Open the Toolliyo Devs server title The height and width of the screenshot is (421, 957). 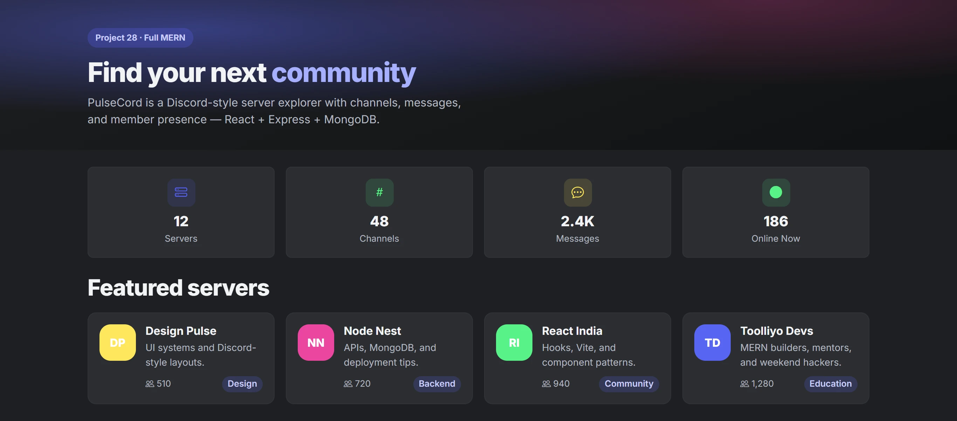pyautogui.click(x=777, y=331)
